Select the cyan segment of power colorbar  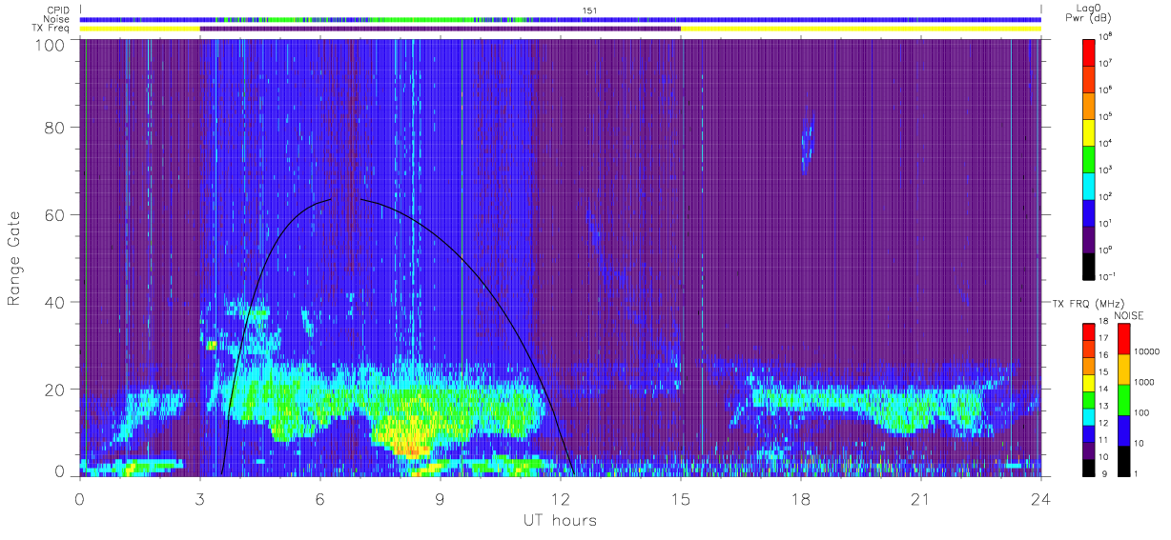(1088, 185)
